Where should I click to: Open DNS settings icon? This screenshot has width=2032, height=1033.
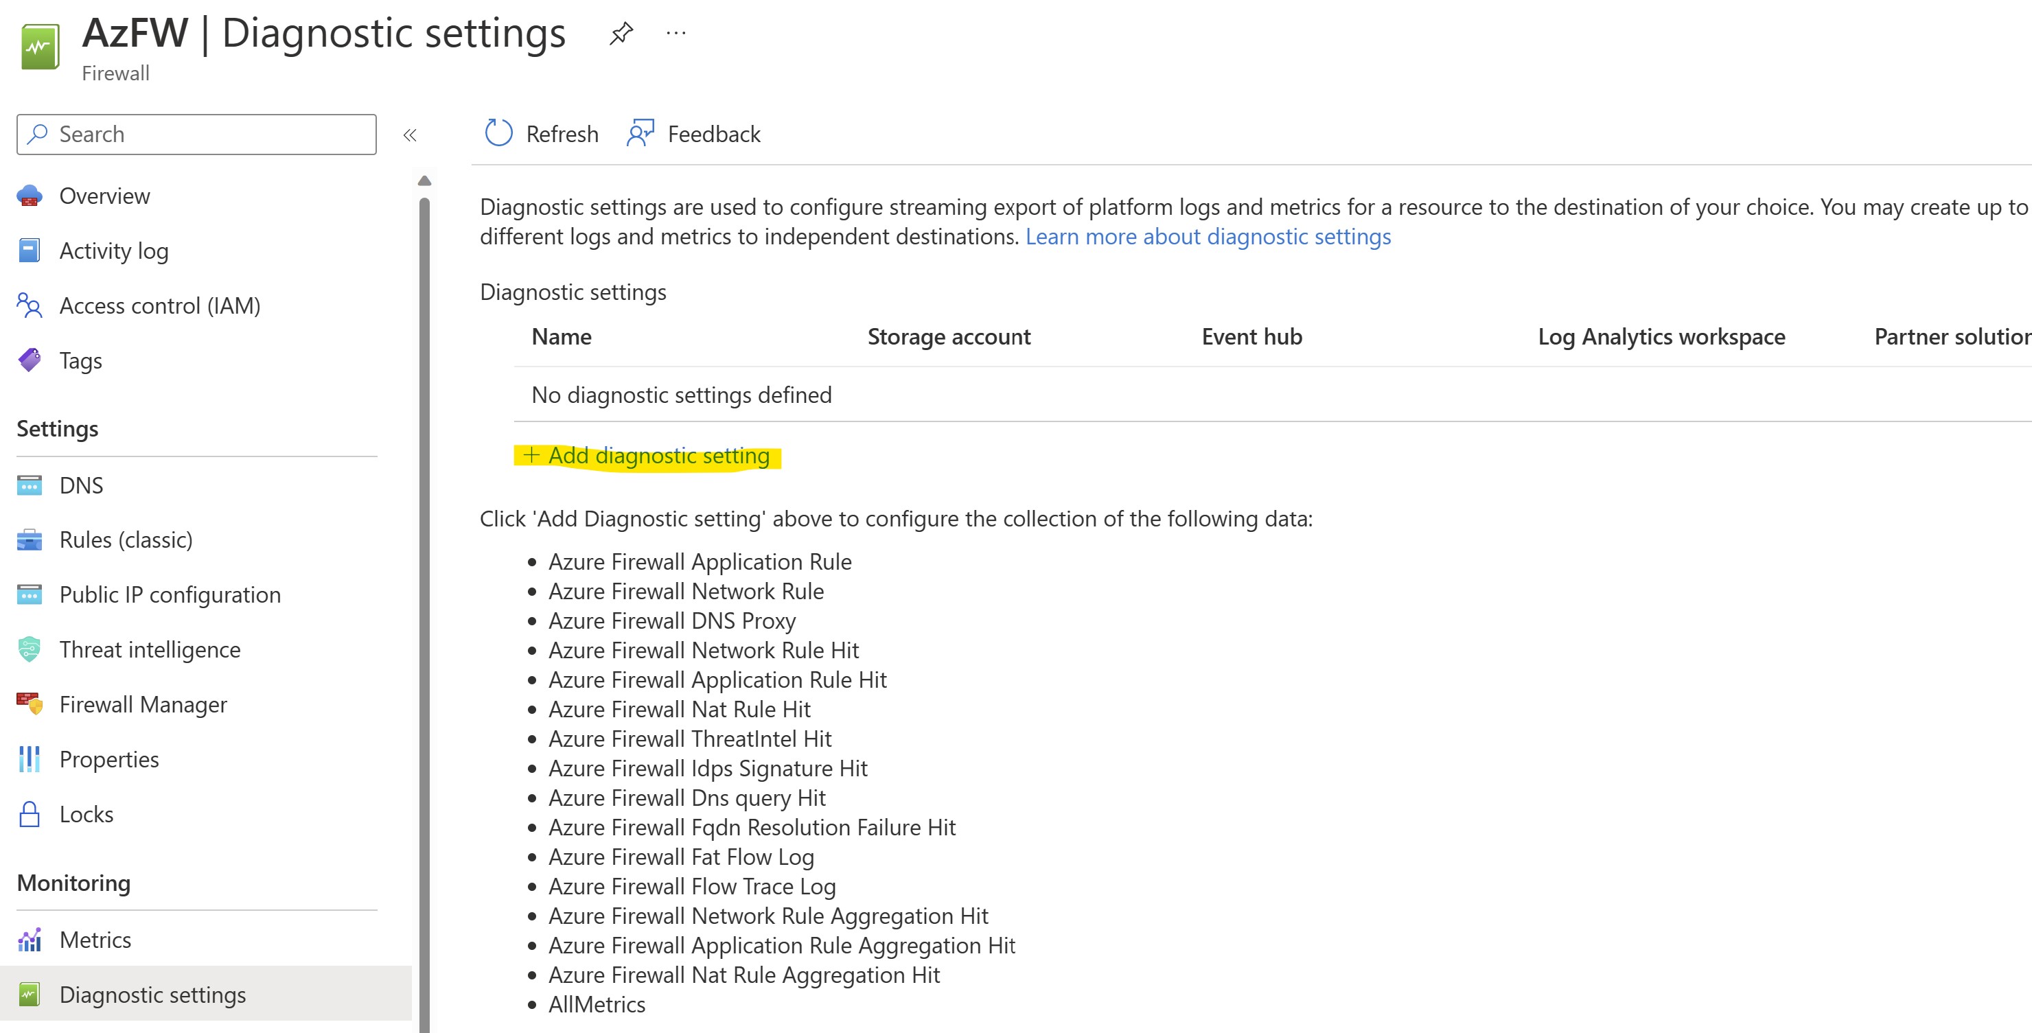30,485
